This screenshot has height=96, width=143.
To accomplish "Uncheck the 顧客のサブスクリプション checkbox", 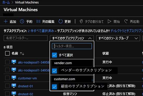I will coord(54,87).
